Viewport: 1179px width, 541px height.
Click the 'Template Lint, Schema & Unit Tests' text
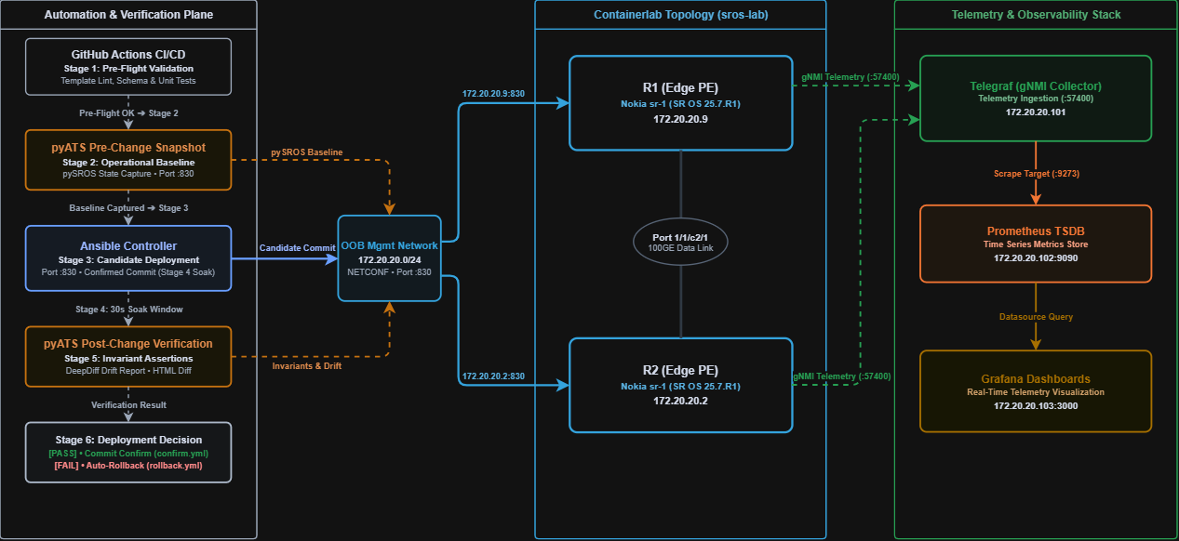[x=128, y=81]
